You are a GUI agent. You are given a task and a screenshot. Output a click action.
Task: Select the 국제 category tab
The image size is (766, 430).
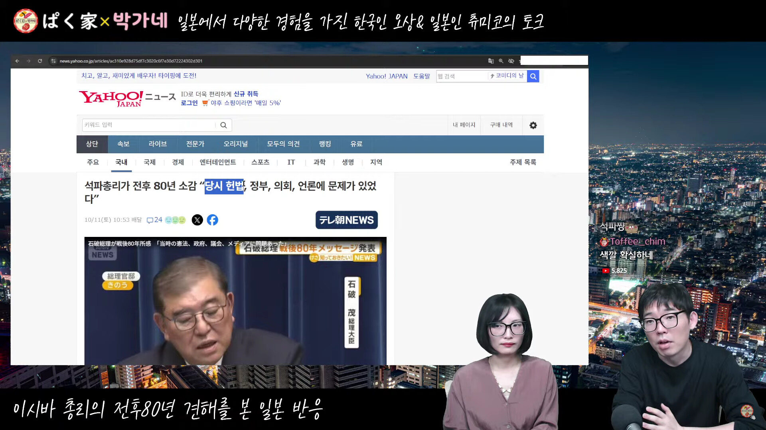pyautogui.click(x=150, y=162)
